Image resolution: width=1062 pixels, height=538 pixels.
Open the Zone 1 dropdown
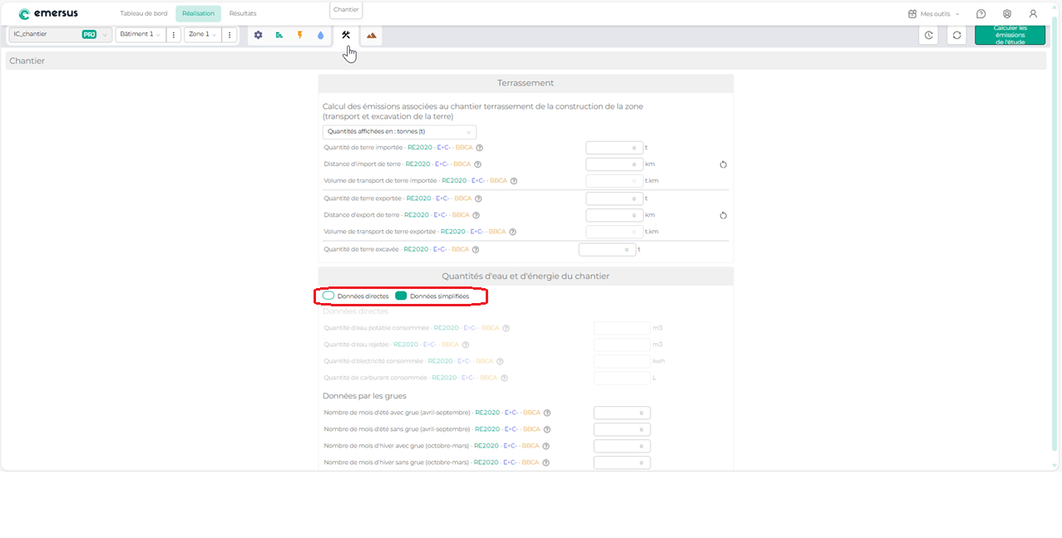203,35
